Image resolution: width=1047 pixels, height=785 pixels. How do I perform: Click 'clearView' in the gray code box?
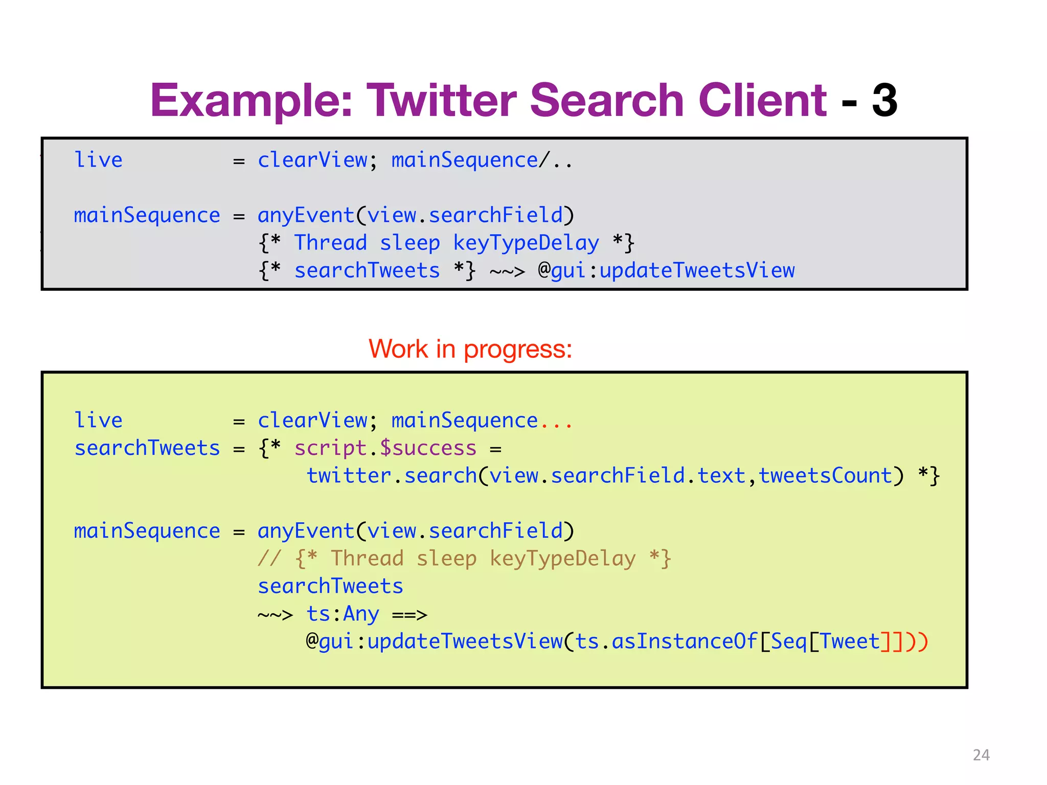point(312,160)
